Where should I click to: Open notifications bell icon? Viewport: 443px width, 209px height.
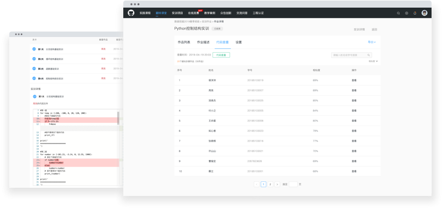[x=415, y=13]
